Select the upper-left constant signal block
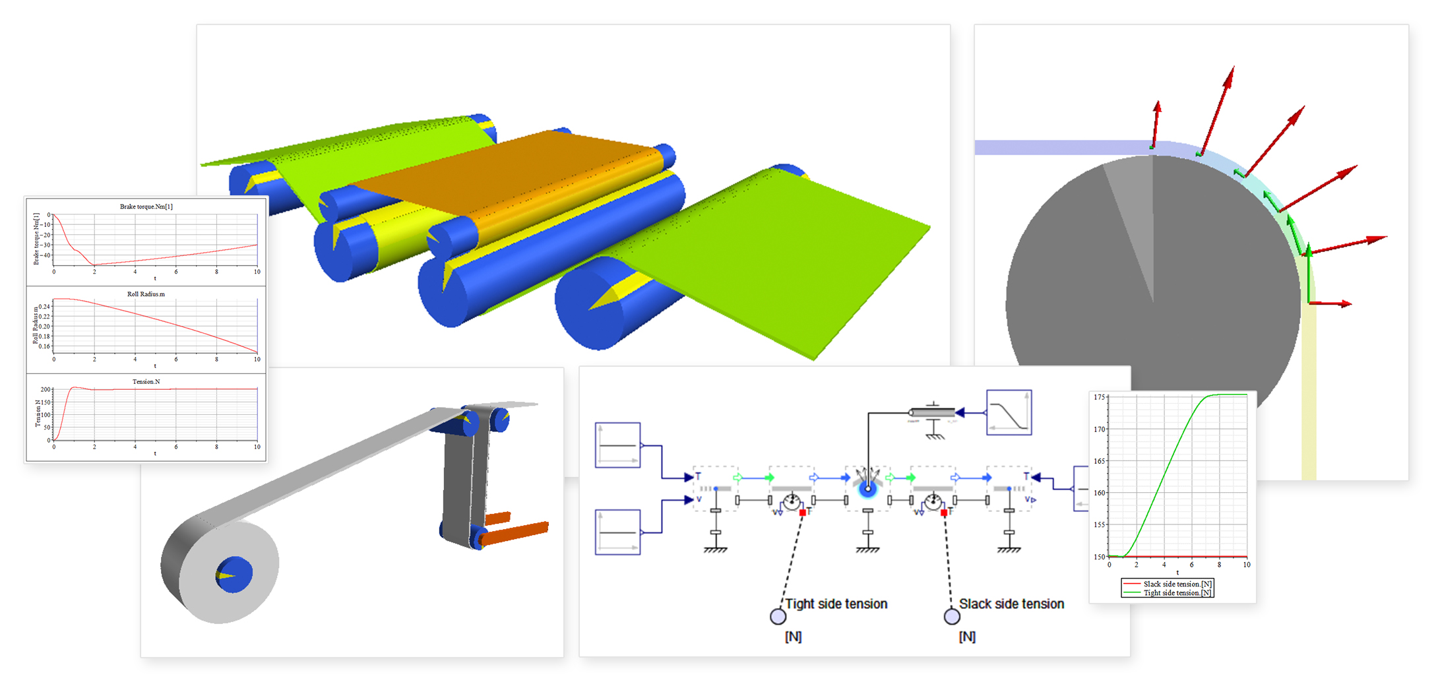Viewport: 1438px width, 694px height. (x=617, y=445)
